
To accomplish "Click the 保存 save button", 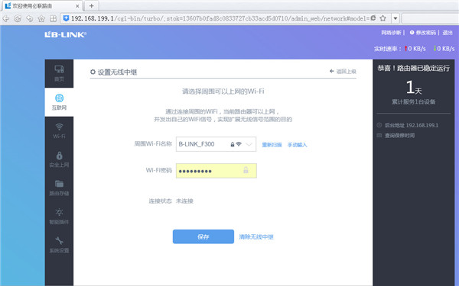I will (x=203, y=236).
